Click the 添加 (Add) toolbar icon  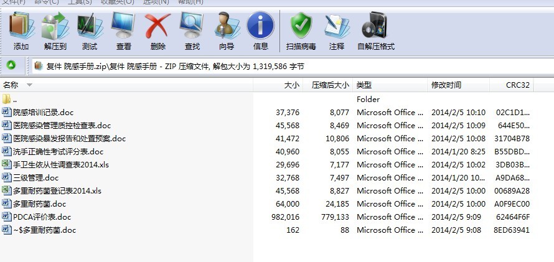21,31
